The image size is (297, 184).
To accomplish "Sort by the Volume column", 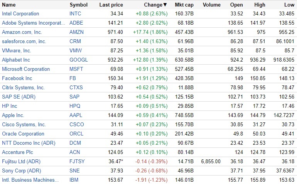I will (211, 5).
